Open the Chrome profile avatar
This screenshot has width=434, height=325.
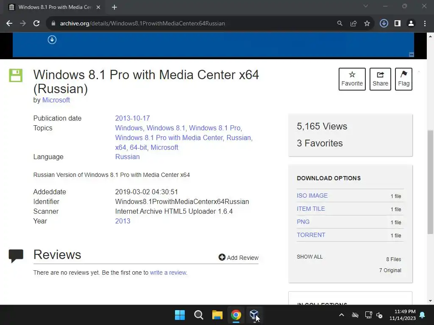click(411, 24)
